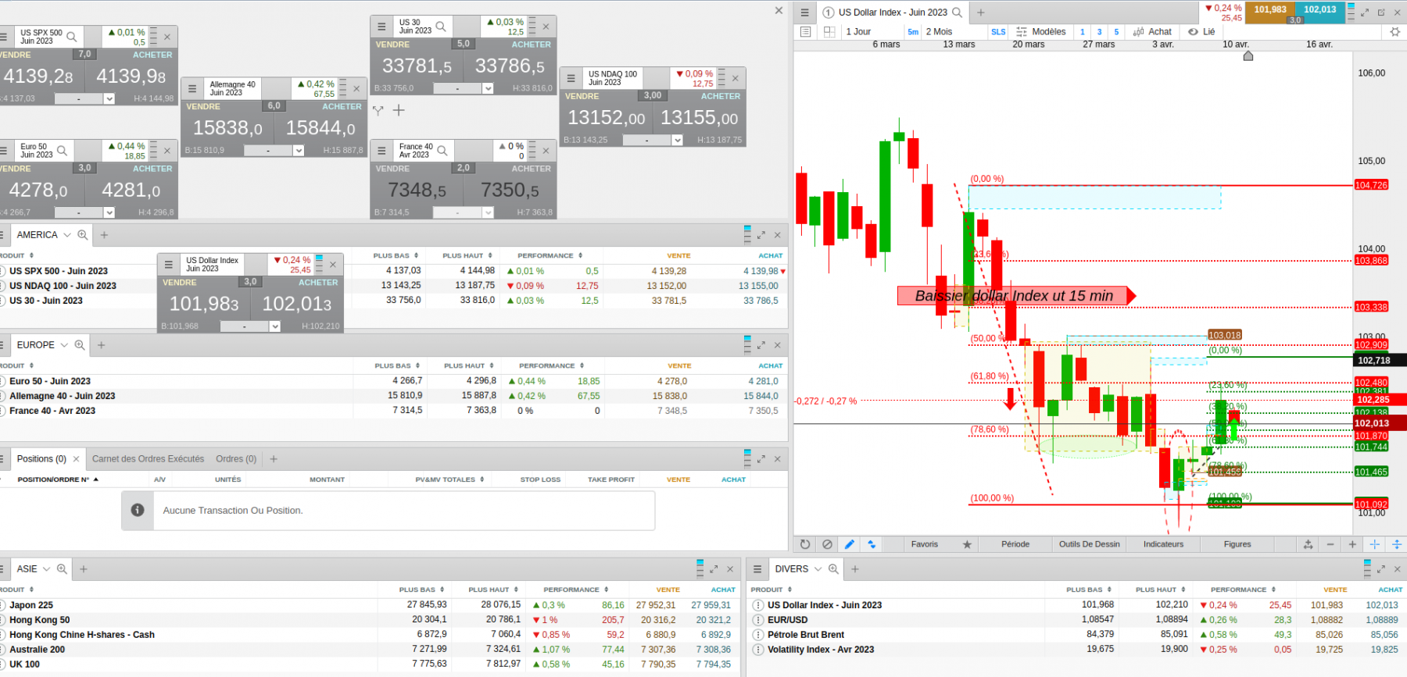Open quantity dropdown on US Dollar Index ticket
Viewport: 1407px width, 677px height.
click(274, 326)
